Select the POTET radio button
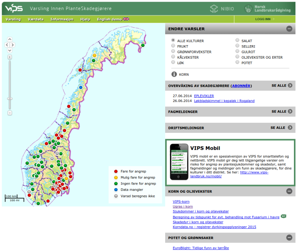 pyautogui.click(x=237, y=62)
